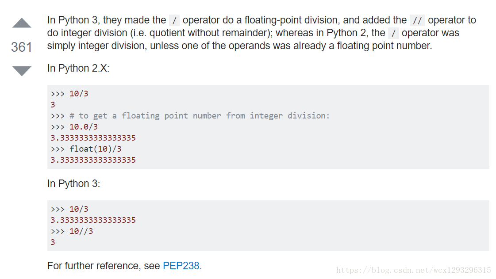This screenshot has width=496, height=279.
Task: Click the csdn blog watermark URL
Action: pos(413,270)
